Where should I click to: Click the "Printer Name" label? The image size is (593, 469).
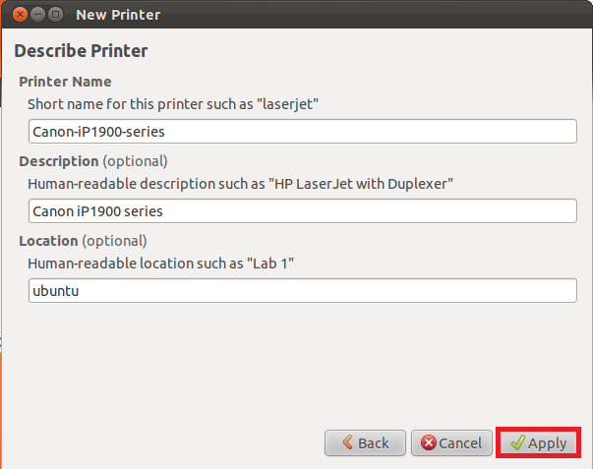65,82
